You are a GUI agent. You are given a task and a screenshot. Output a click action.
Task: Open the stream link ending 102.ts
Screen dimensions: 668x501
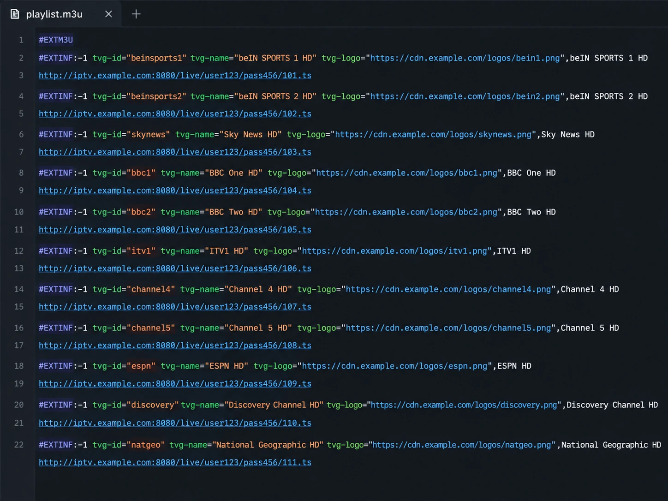point(175,113)
